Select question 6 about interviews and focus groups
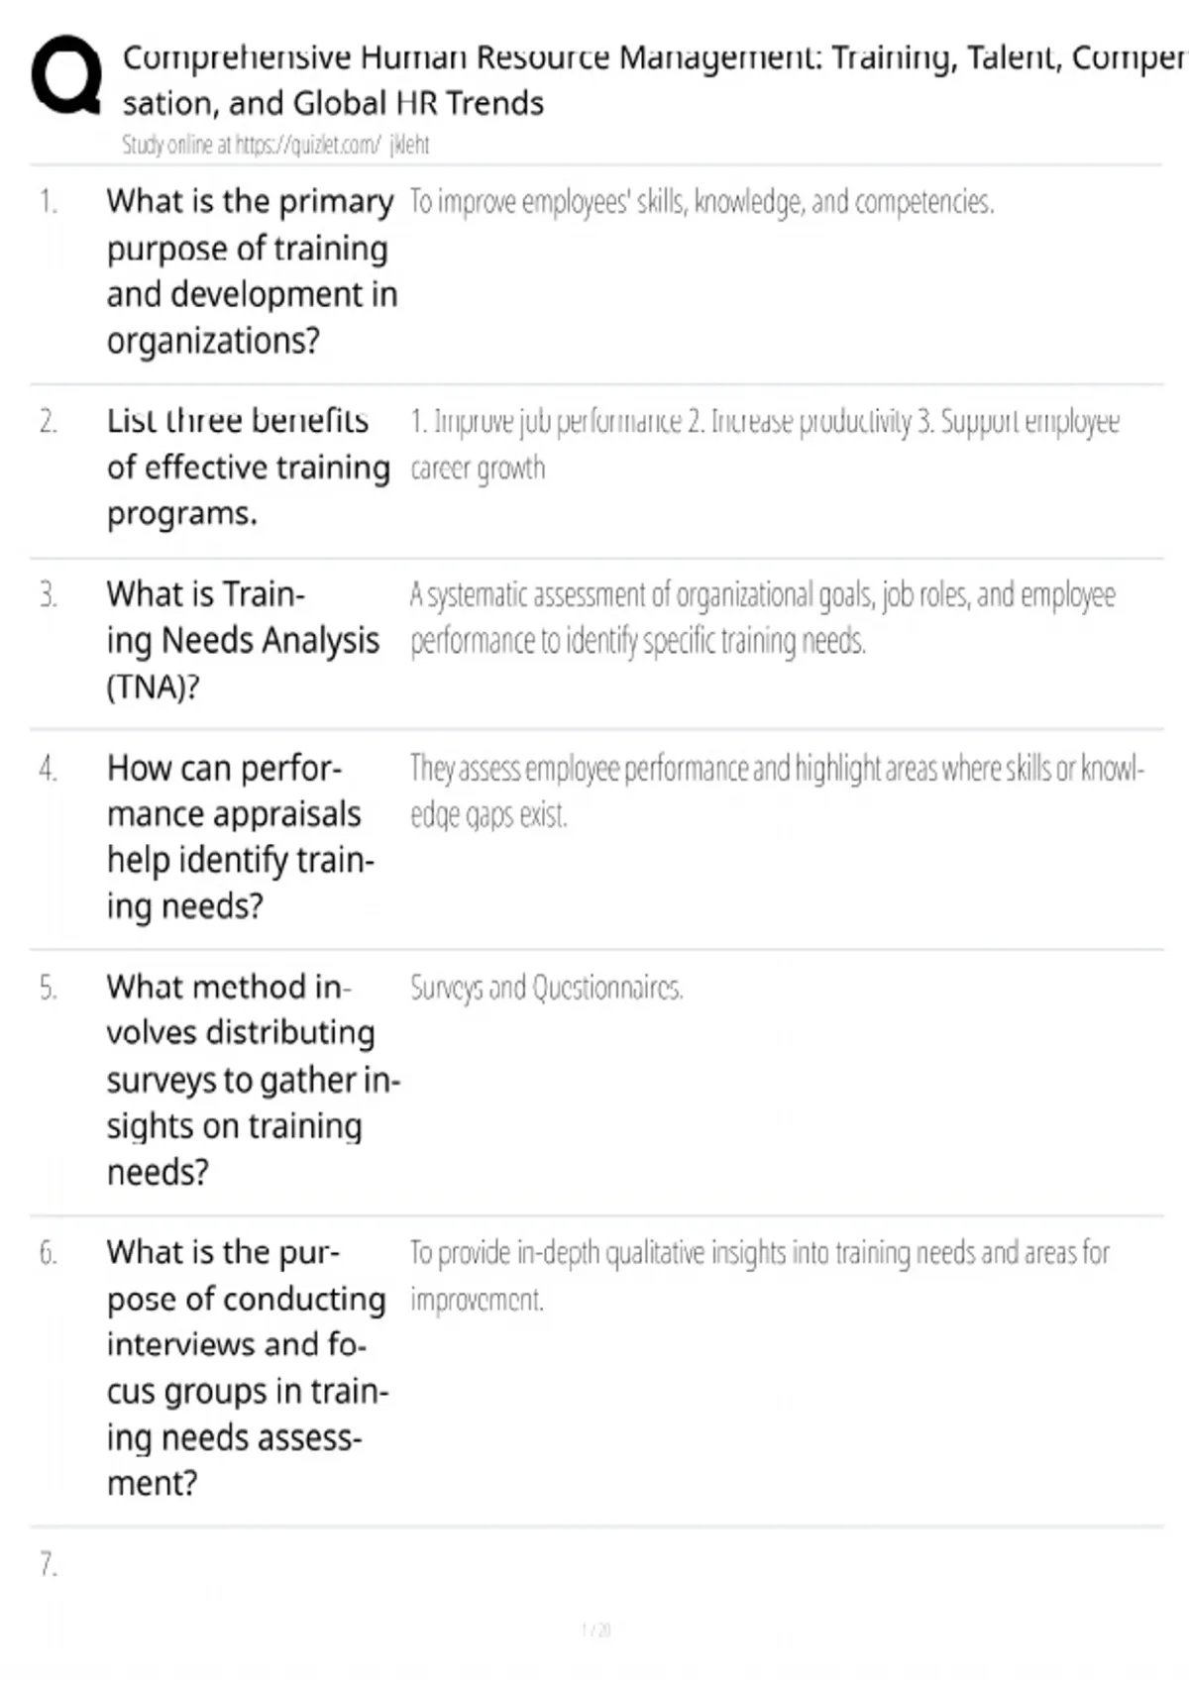Image resolution: width=1189 pixels, height=1684 pixels. 248,1367
